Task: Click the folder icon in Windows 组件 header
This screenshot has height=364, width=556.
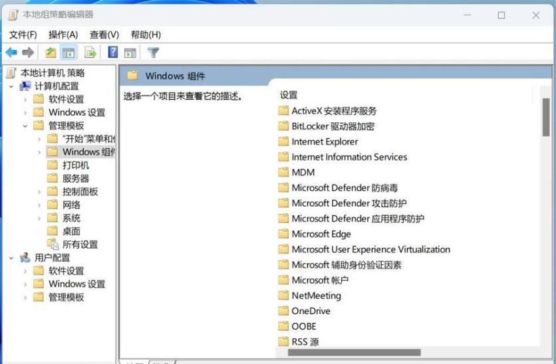Action: pyautogui.click(x=132, y=76)
